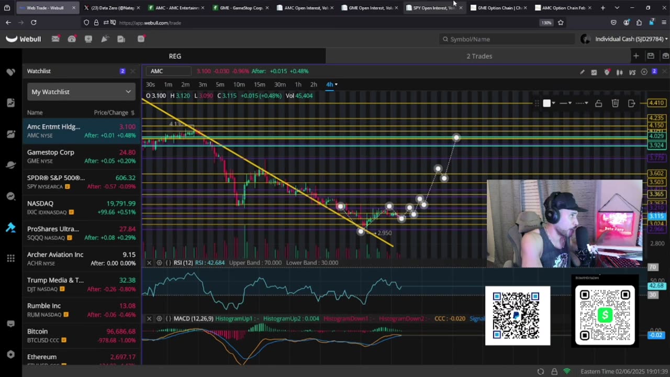Click the wifi connection icon in status bar
Screen dimensions: 670x377
(x=567, y=371)
